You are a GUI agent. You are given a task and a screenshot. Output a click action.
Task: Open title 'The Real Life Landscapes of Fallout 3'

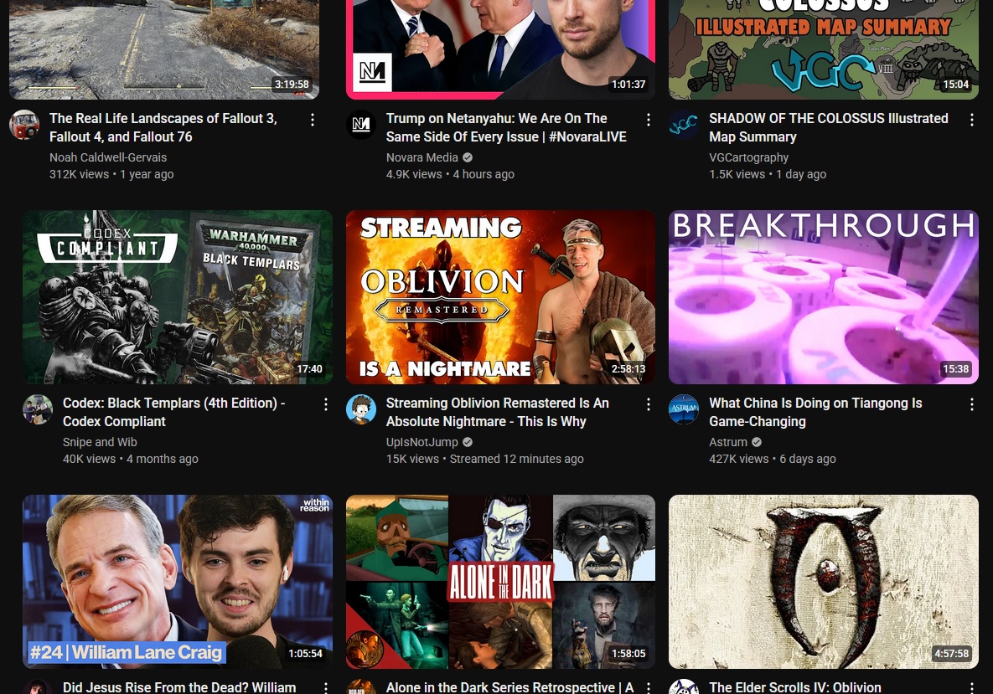[x=163, y=127]
